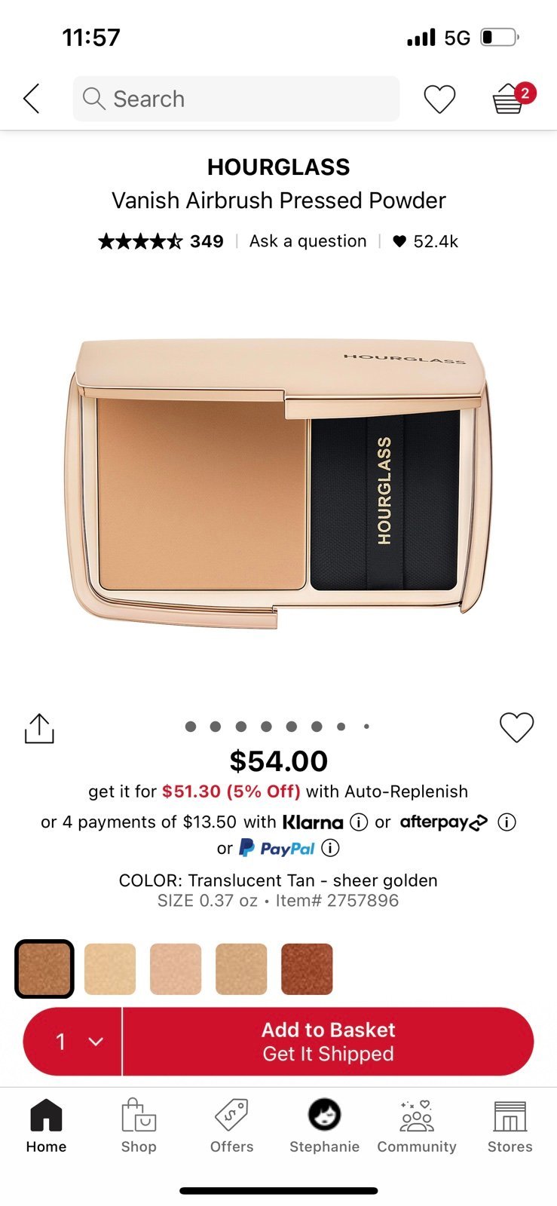Open the Loves heart icon in header
This screenshot has height=1206, width=557.
click(439, 99)
